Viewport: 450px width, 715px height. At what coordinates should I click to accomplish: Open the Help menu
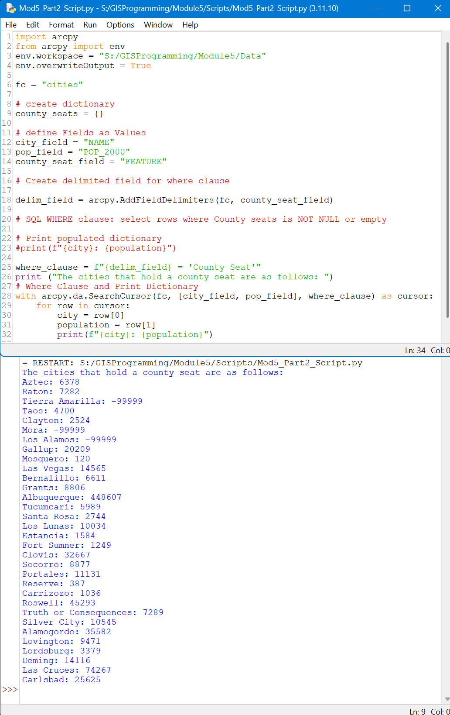190,25
